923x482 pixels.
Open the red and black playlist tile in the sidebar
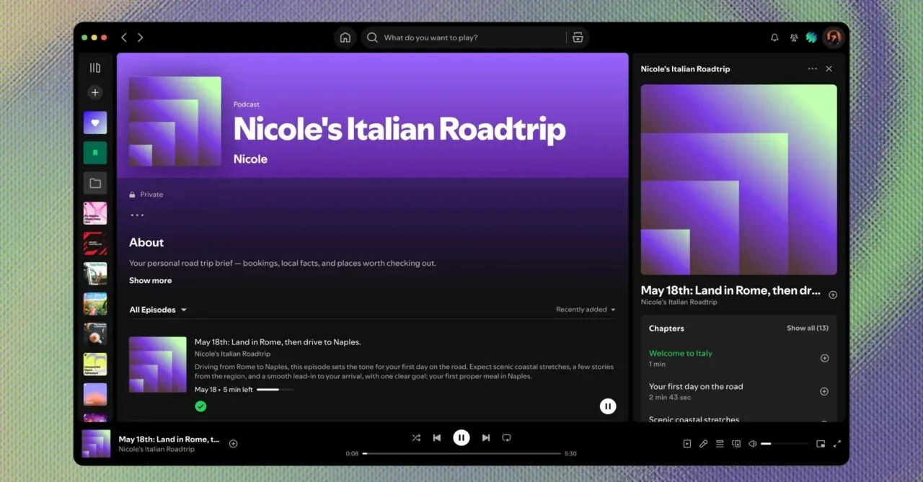[x=95, y=244]
